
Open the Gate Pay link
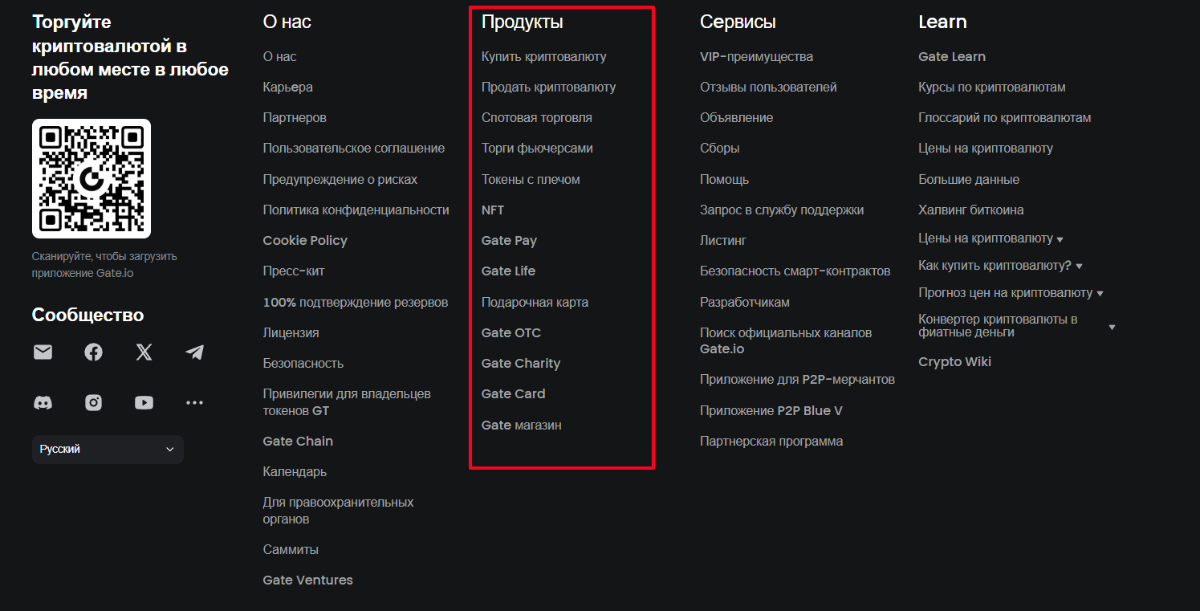[509, 241]
